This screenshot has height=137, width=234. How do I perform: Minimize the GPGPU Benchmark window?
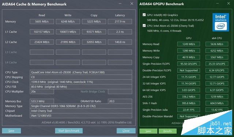tap(218, 3)
